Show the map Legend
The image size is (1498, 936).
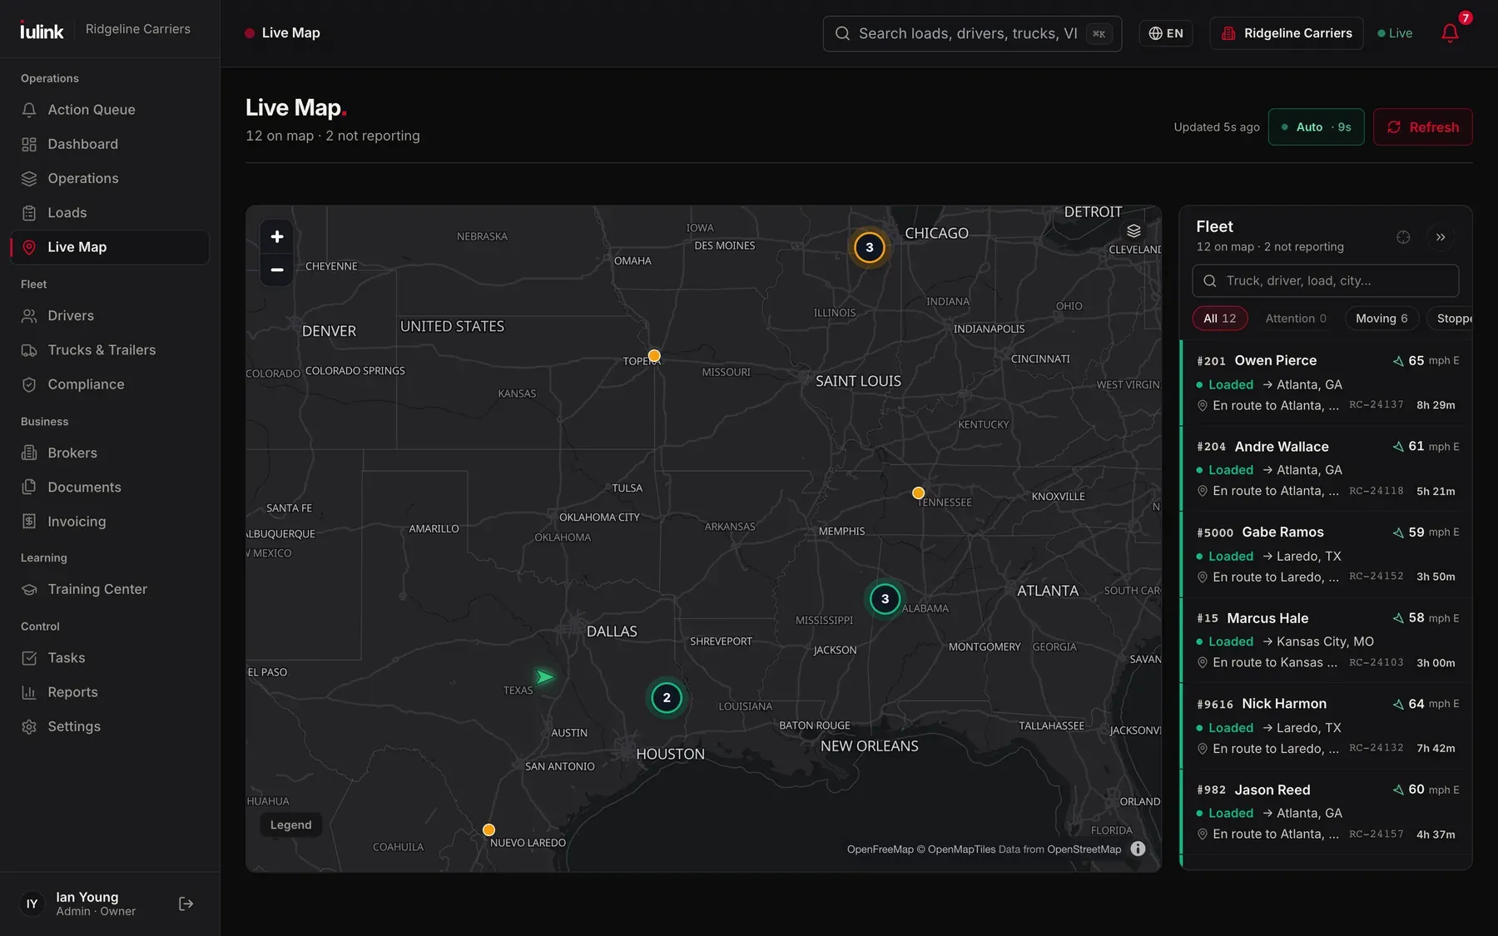click(x=290, y=825)
